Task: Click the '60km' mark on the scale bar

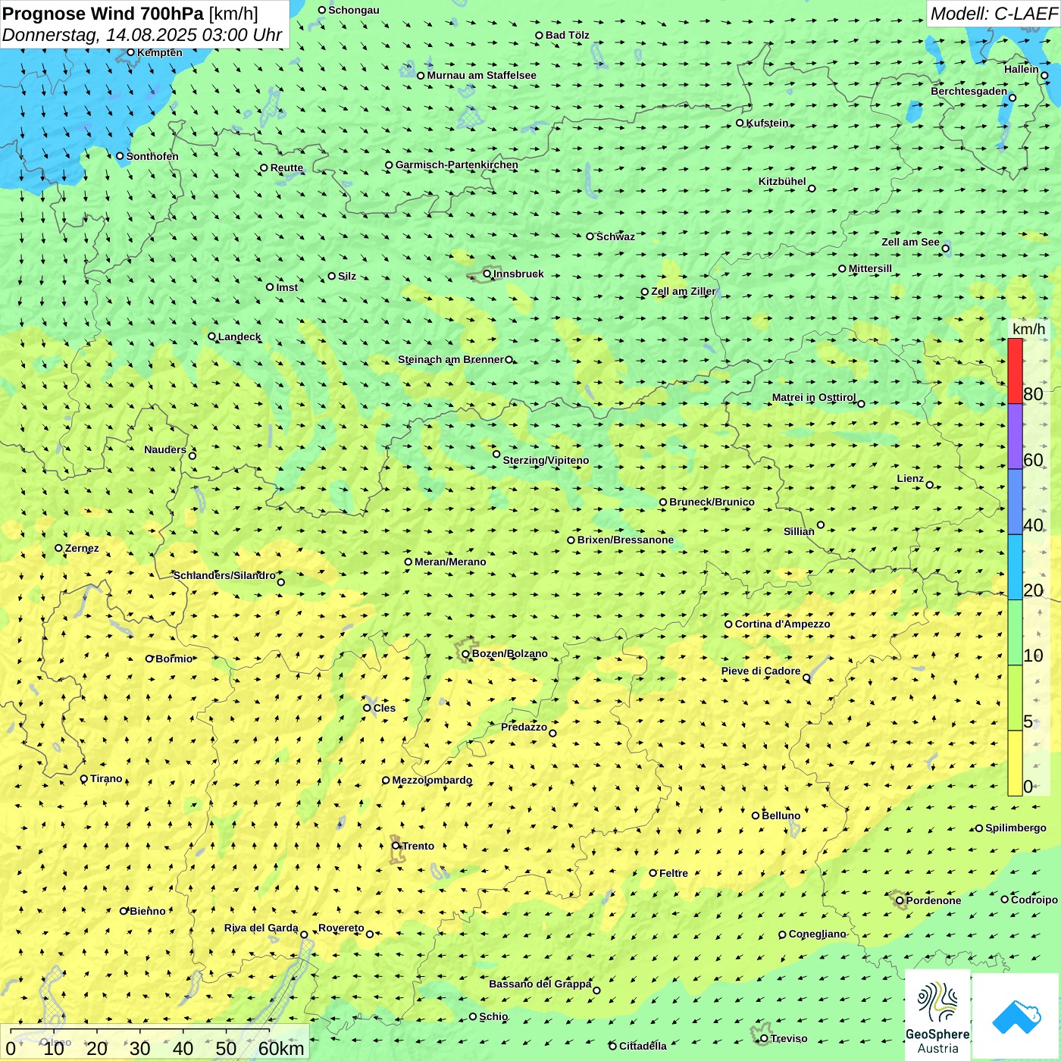Action: pos(281,1048)
